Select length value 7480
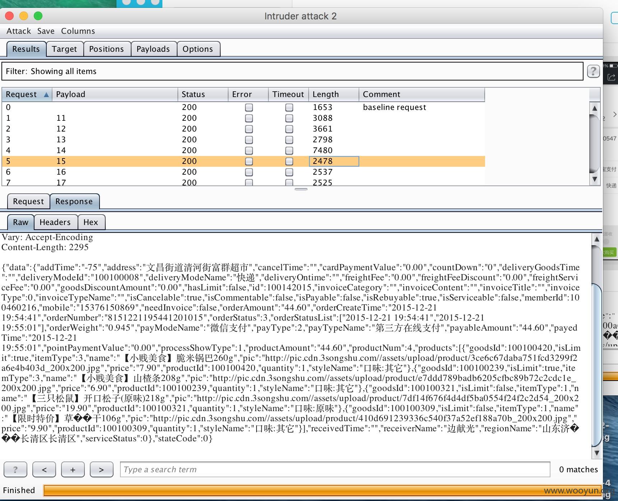The width and height of the screenshot is (618, 501). pos(323,151)
